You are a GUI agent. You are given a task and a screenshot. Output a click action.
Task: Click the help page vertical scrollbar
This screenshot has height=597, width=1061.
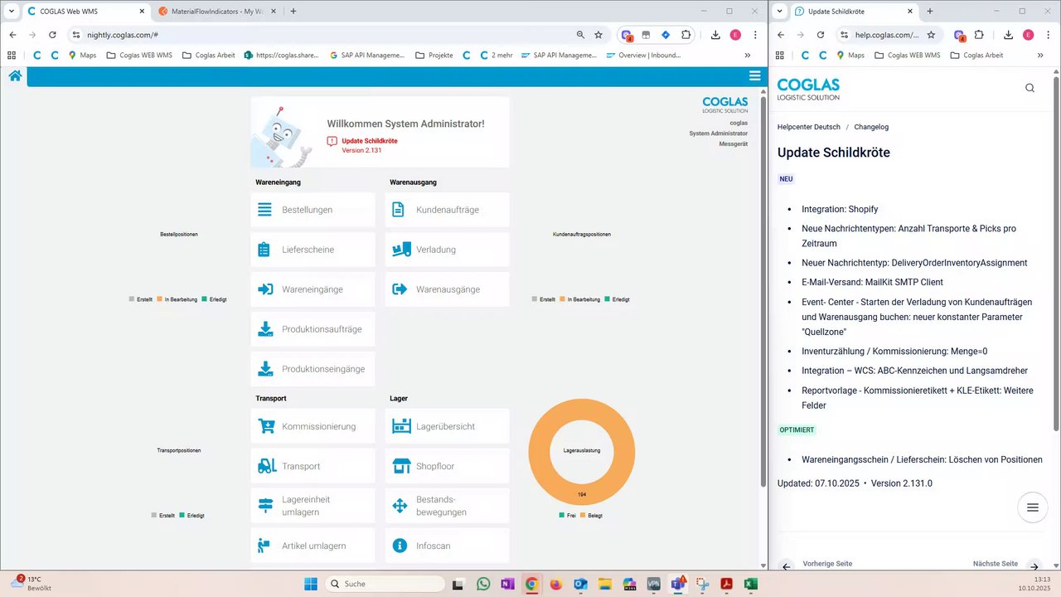pos(1056,253)
